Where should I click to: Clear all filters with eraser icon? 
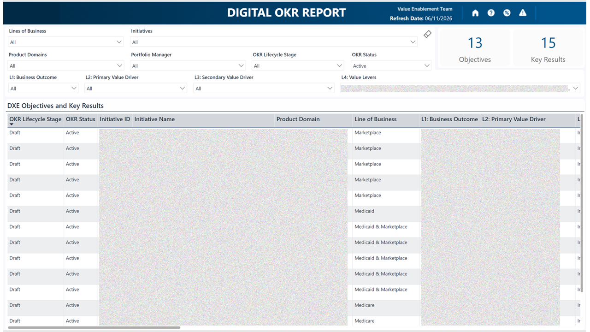click(x=427, y=34)
